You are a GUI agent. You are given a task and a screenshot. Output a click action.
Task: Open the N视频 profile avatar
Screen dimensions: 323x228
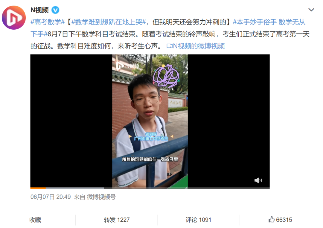[x=14, y=18]
